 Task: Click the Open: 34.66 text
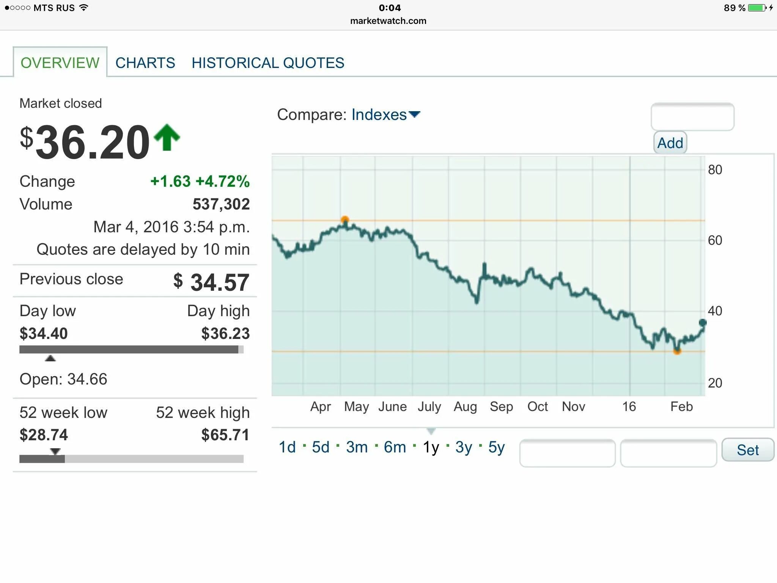coord(63,379)
